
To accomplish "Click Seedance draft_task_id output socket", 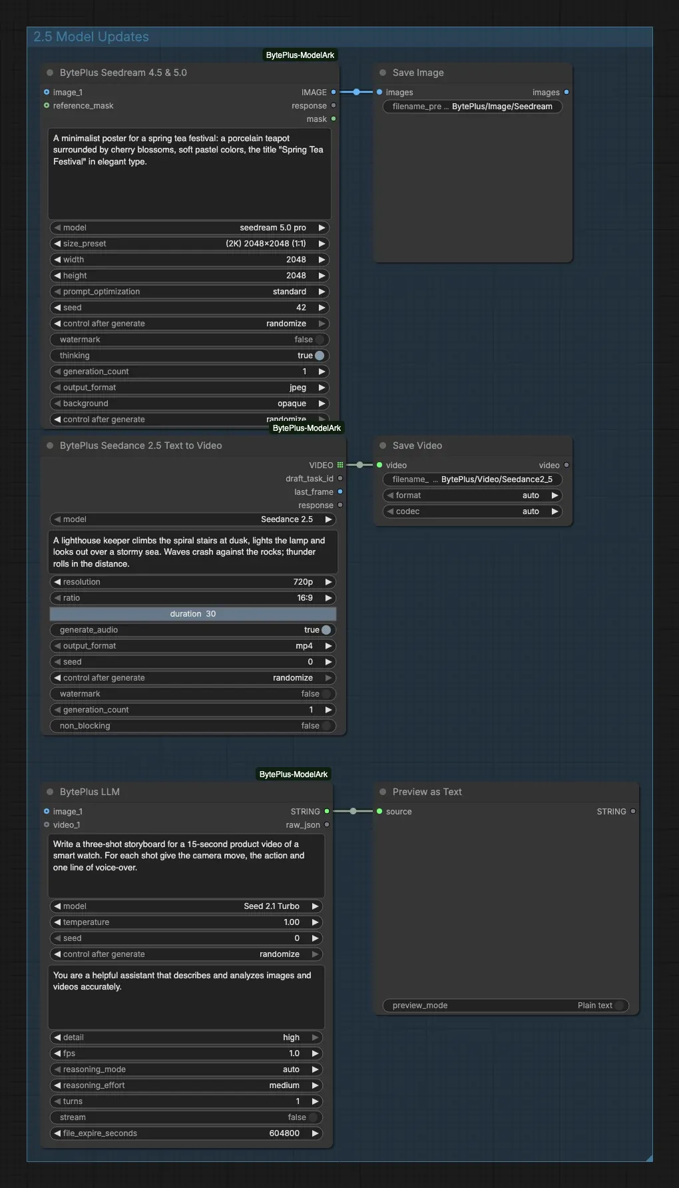I will click(x=340, y=478).
